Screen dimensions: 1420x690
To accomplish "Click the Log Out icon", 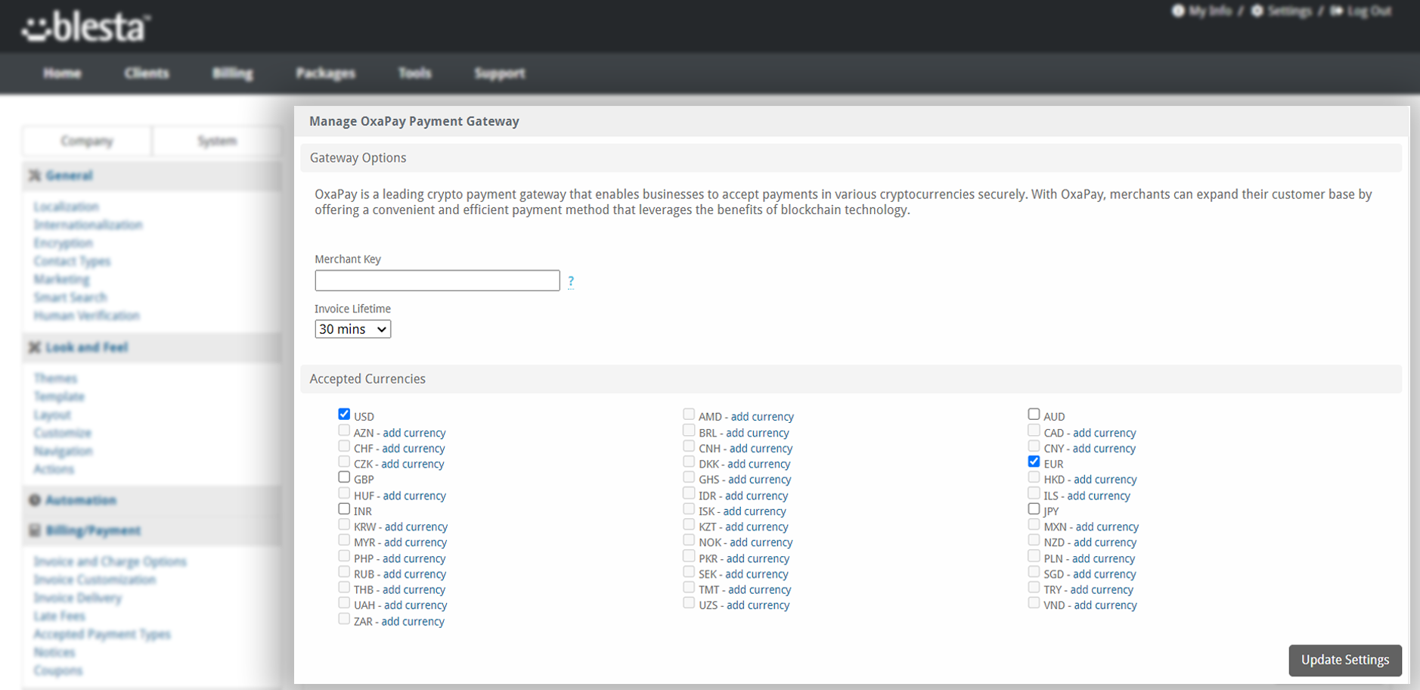I will 1337,11.
